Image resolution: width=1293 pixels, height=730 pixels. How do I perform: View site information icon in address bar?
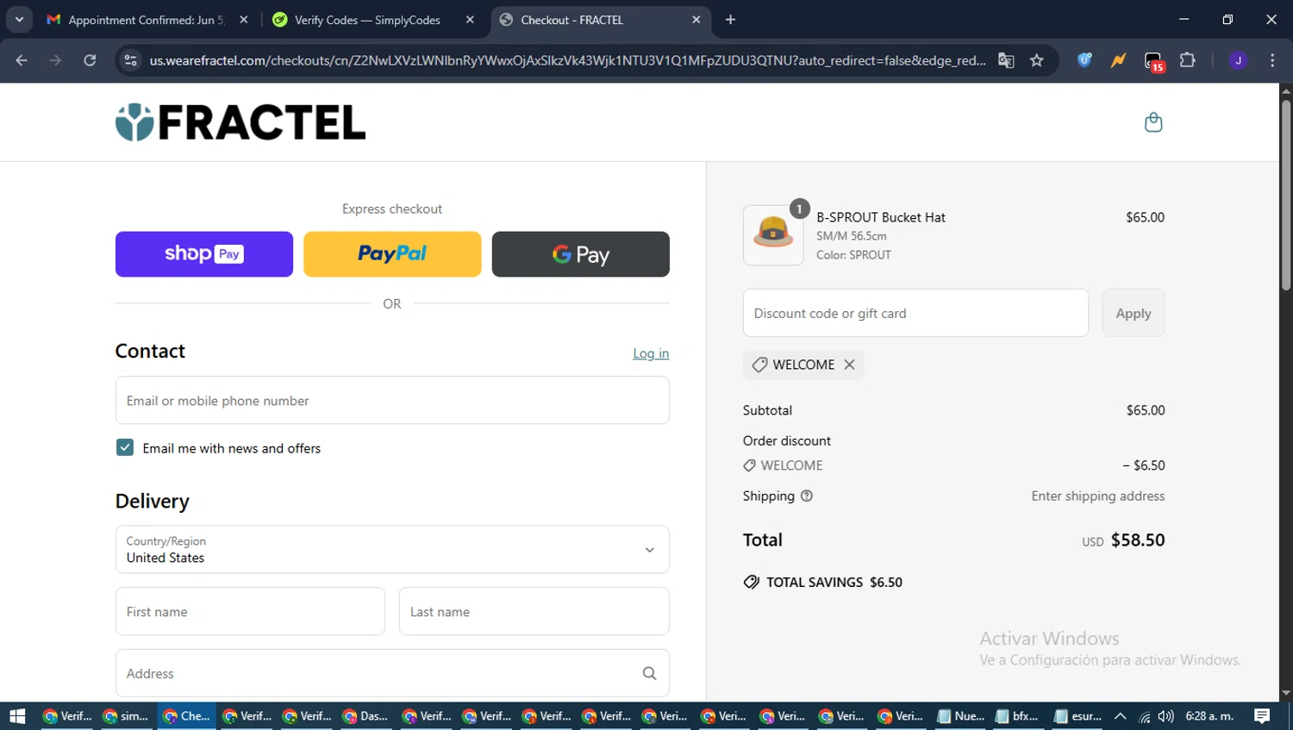(x=130, y=60)
